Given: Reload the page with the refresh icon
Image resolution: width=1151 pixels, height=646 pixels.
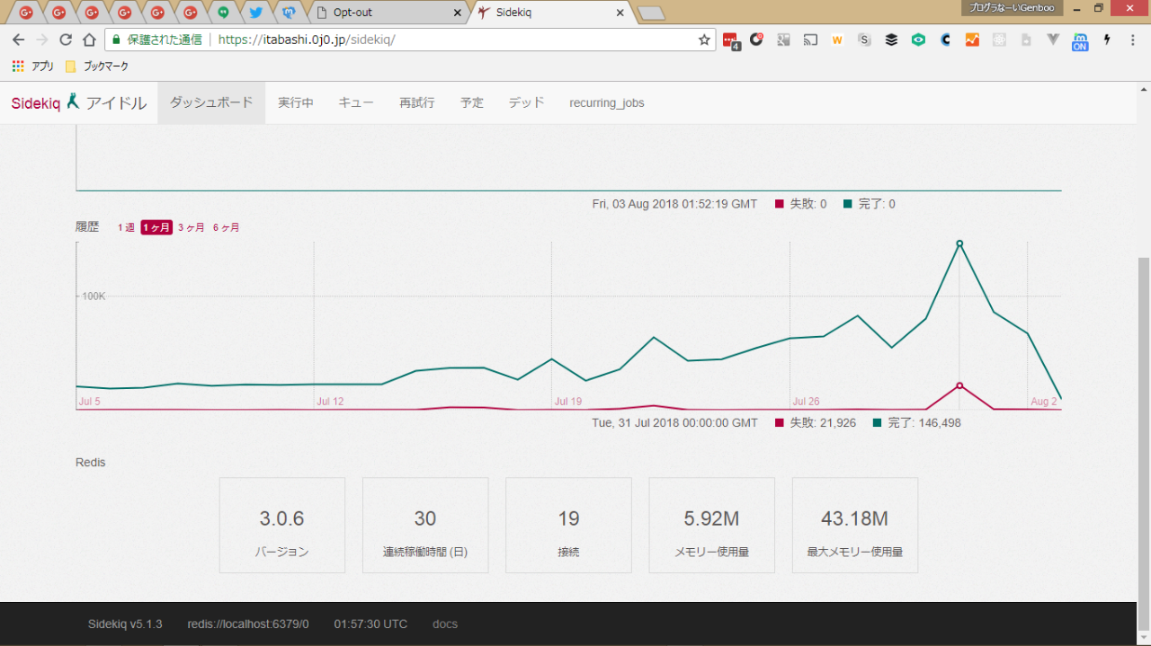Looking at the screenshot, I should [x=66, y=40].
